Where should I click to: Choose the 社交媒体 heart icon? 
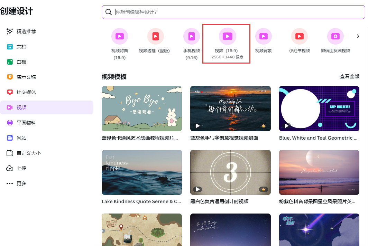10,92
